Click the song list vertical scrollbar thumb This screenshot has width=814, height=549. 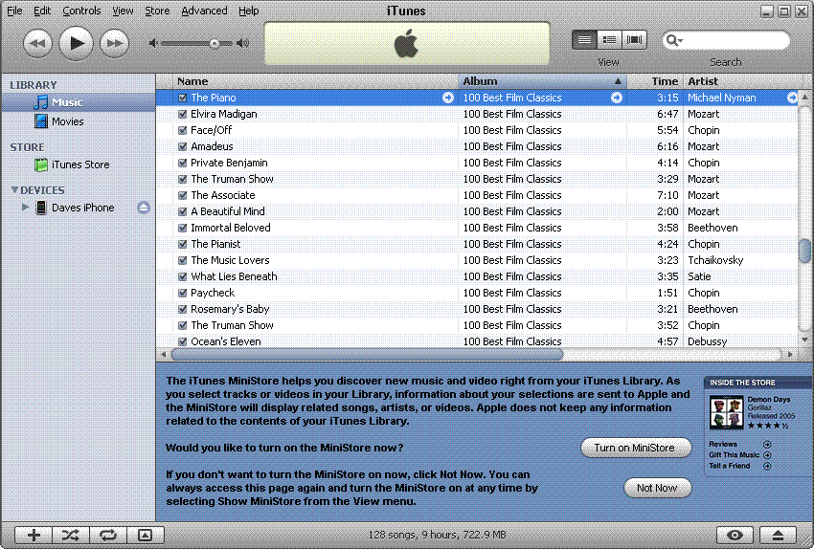click(x=804, y=252)
